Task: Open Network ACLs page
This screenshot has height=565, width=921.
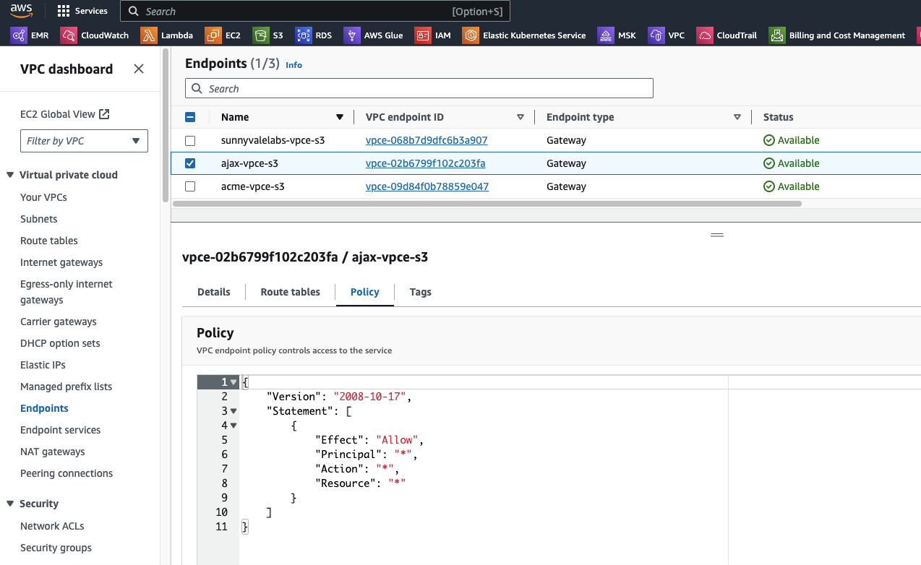Action: (x=52, y=526)
